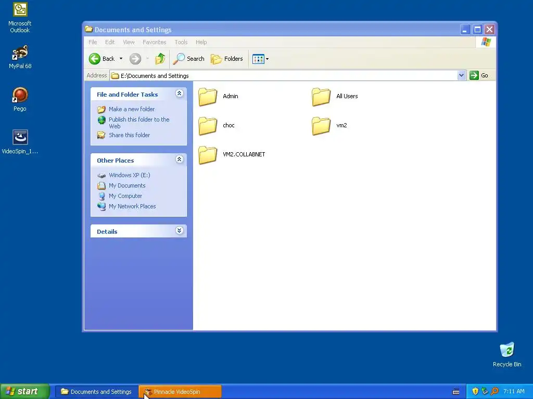The image size is (533, 399).
Task: Select the Pego desktop shortcut
Action: [x=20, y=99]
